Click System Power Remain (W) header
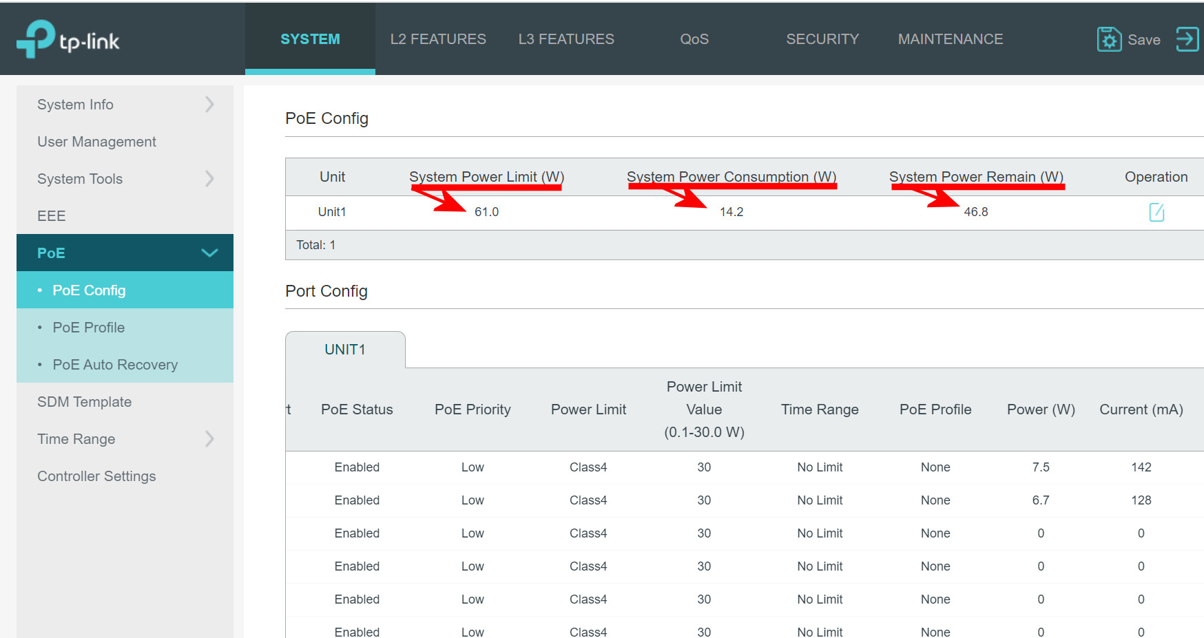 976,177
